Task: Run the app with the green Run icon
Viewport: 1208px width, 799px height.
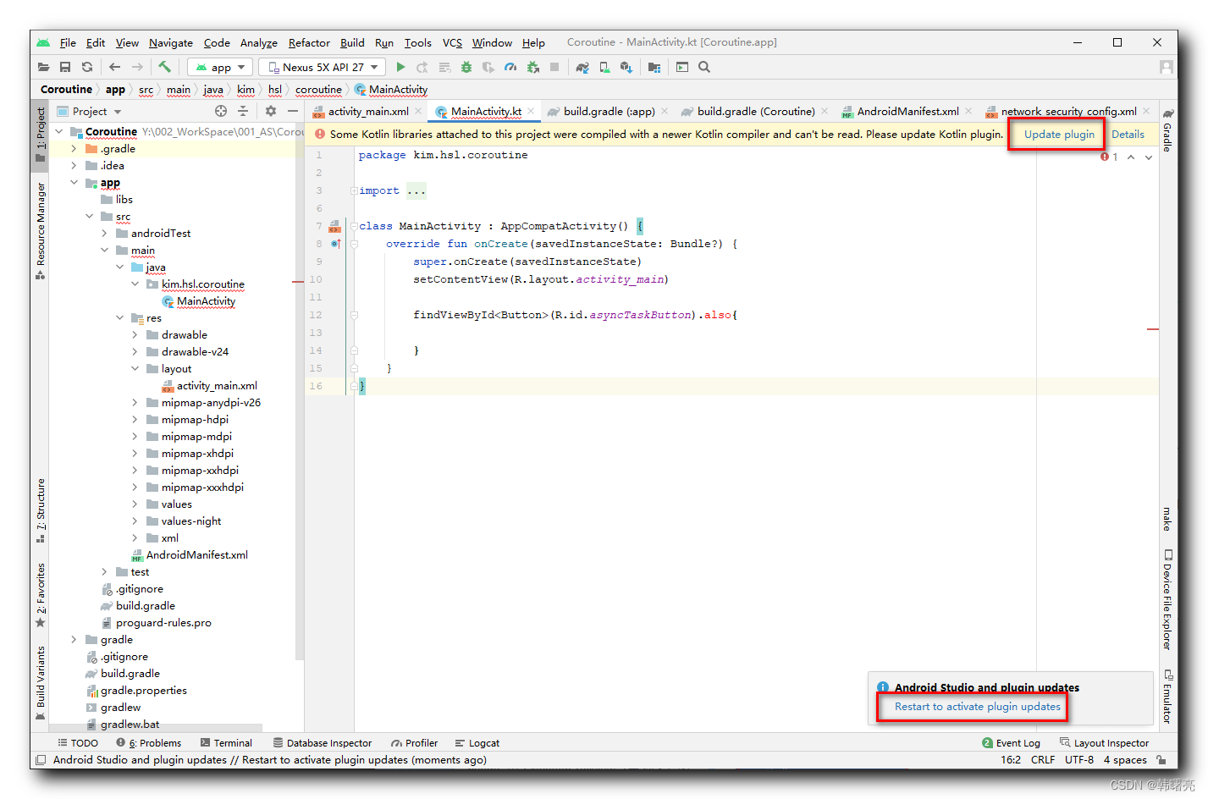Action: click(x=400, y=67)
